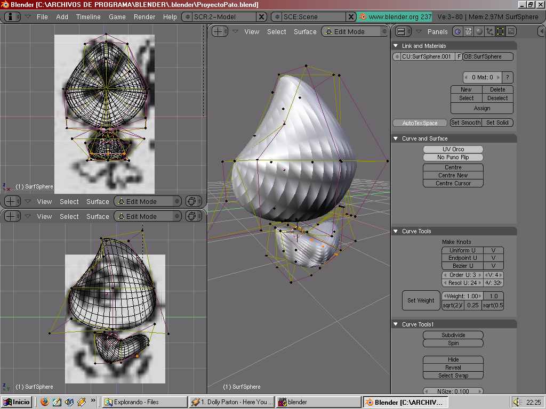Open Edit Mode dropdown in bottom-left viewport
Viewport: 546px width, 409px height.
point(148,216)
